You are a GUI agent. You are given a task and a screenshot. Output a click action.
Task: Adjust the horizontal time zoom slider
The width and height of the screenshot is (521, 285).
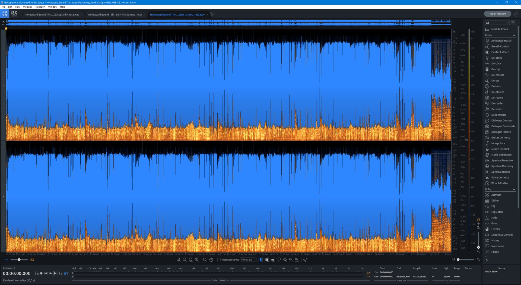(x=466, y=260)
